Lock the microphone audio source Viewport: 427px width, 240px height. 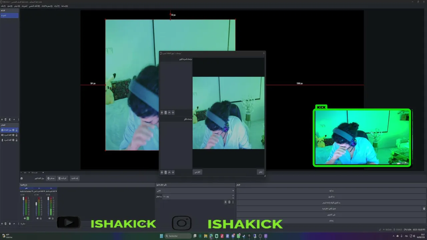17,140
